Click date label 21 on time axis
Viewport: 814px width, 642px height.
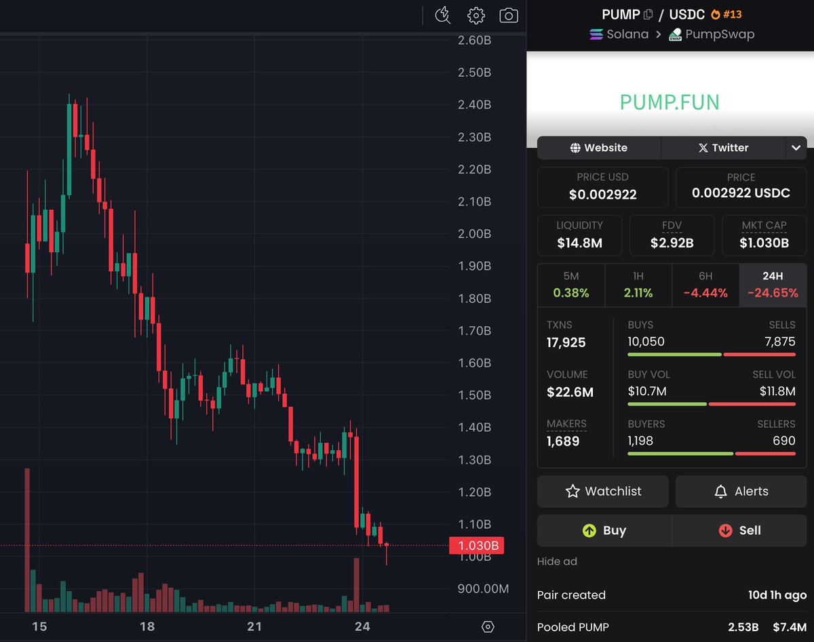(x=254, y=626)
